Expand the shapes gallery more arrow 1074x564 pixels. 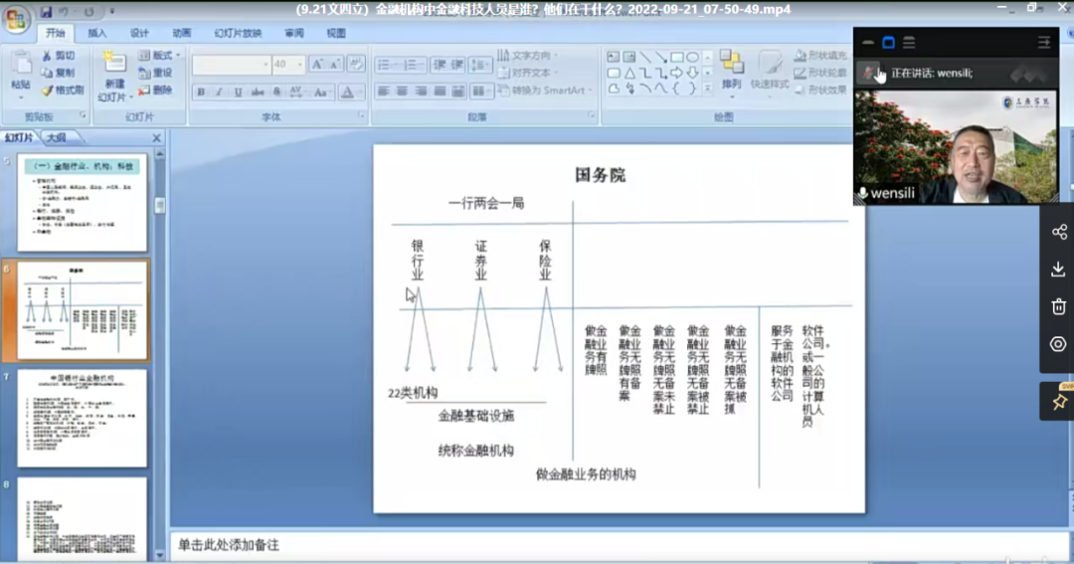(707, 89)
